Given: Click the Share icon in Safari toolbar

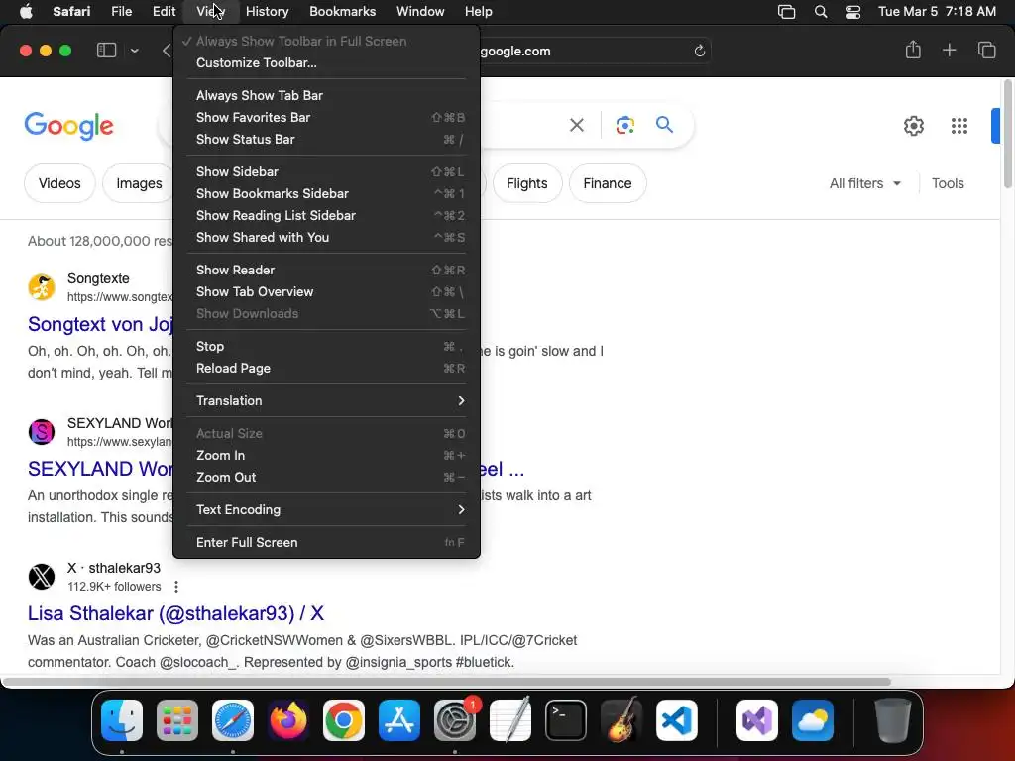Looking at the screenshot, I should 913,50.
